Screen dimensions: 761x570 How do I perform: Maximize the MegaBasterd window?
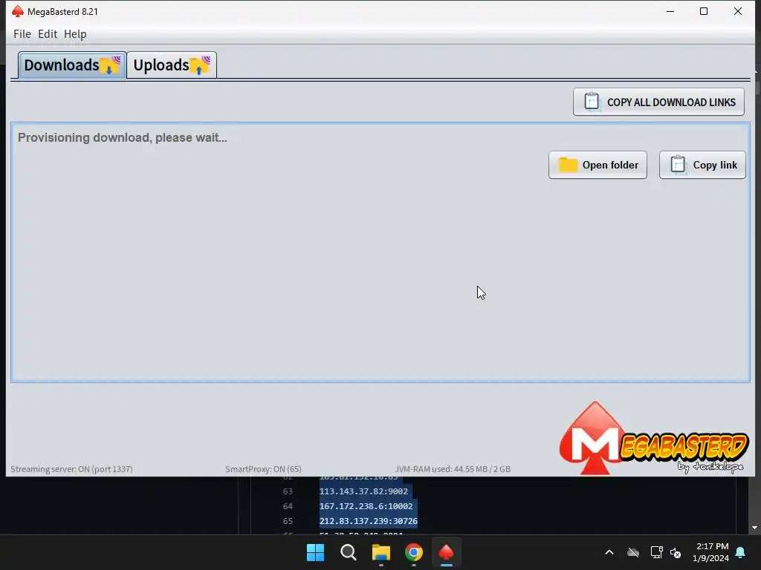point(704,11)
